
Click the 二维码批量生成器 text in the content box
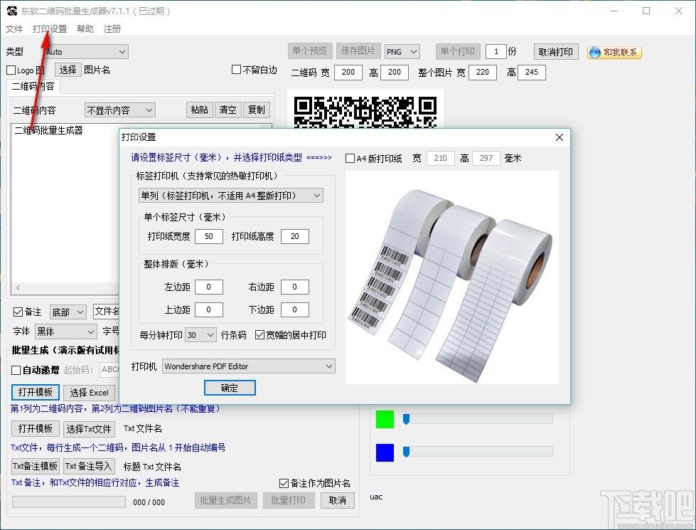49,131
